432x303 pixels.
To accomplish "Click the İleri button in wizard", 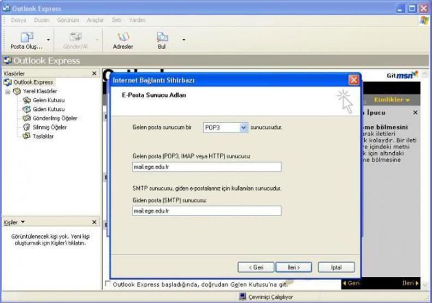I will click(294, 267).
